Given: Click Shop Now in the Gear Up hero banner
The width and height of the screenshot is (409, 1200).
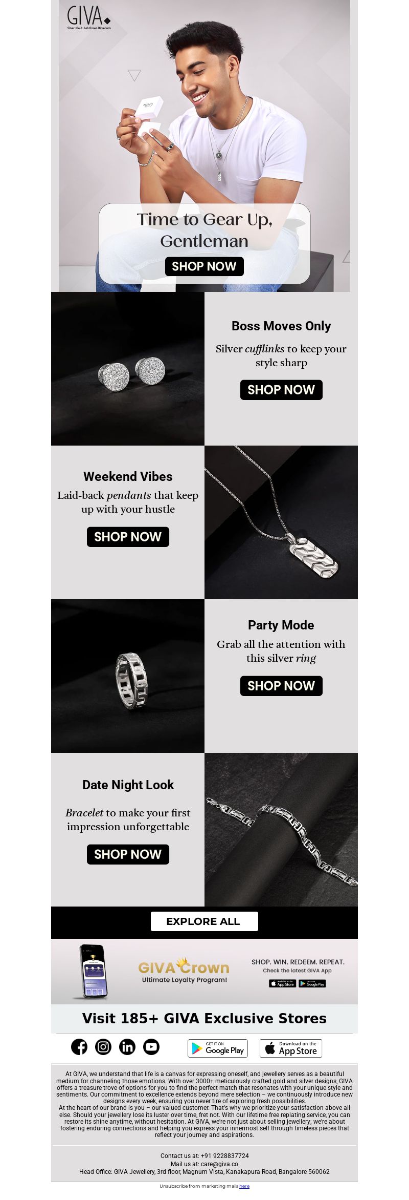Looking at the screenshot, I should 204,266.
